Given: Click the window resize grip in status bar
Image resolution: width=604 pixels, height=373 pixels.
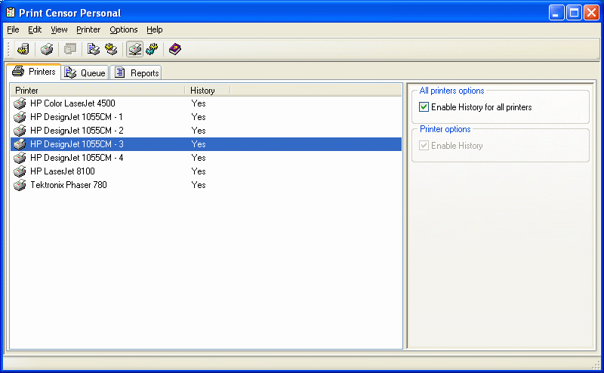Looking at the screenshot, I should [x=596, y=364].
